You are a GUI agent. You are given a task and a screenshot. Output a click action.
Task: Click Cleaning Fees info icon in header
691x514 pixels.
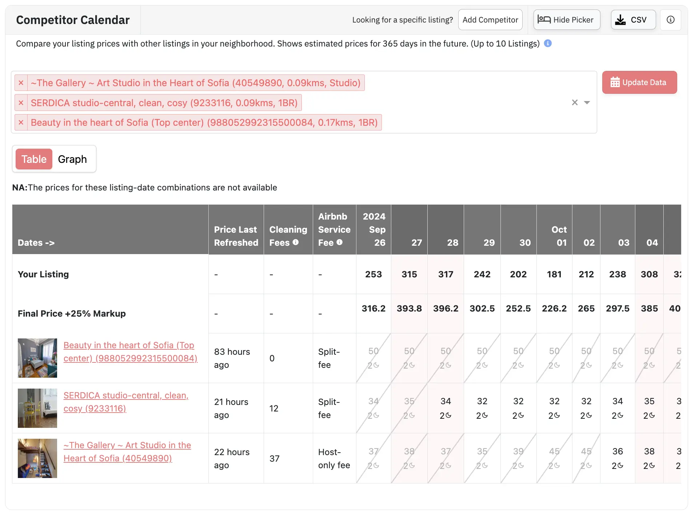(x=296, y=242)
